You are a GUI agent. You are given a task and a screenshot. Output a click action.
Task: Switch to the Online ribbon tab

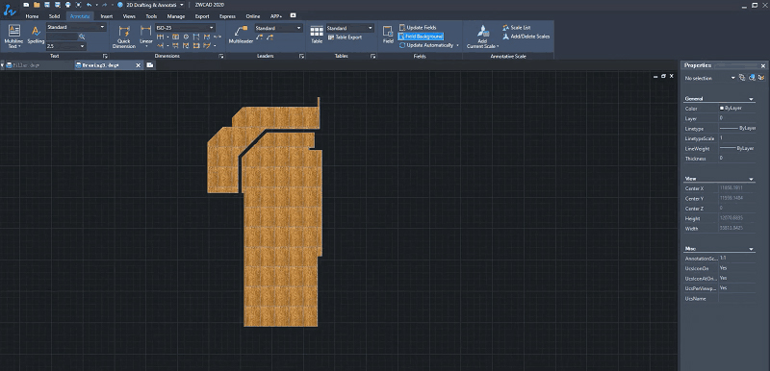tap(253, 16)
